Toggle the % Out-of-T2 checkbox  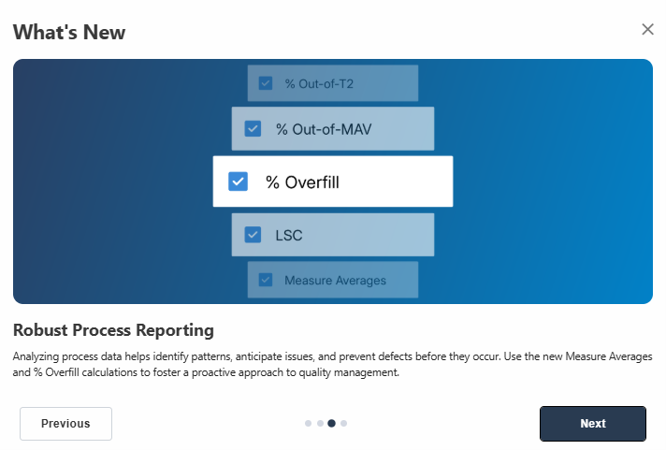point(266,83)
